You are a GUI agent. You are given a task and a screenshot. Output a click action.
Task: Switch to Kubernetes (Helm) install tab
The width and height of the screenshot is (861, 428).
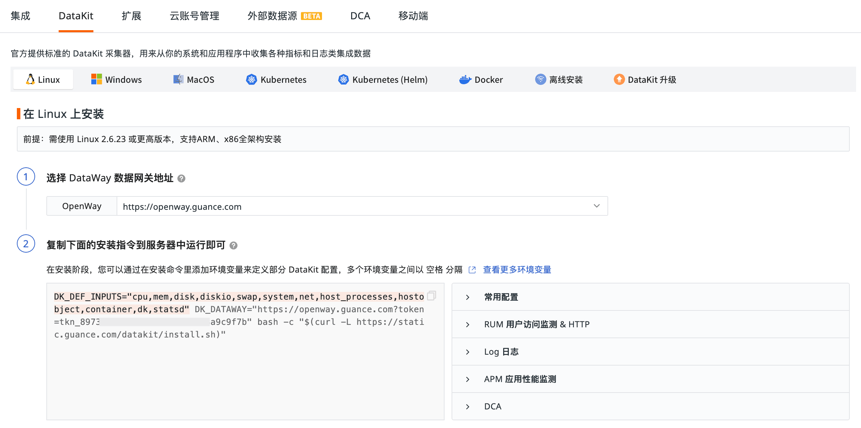(383, 80)
